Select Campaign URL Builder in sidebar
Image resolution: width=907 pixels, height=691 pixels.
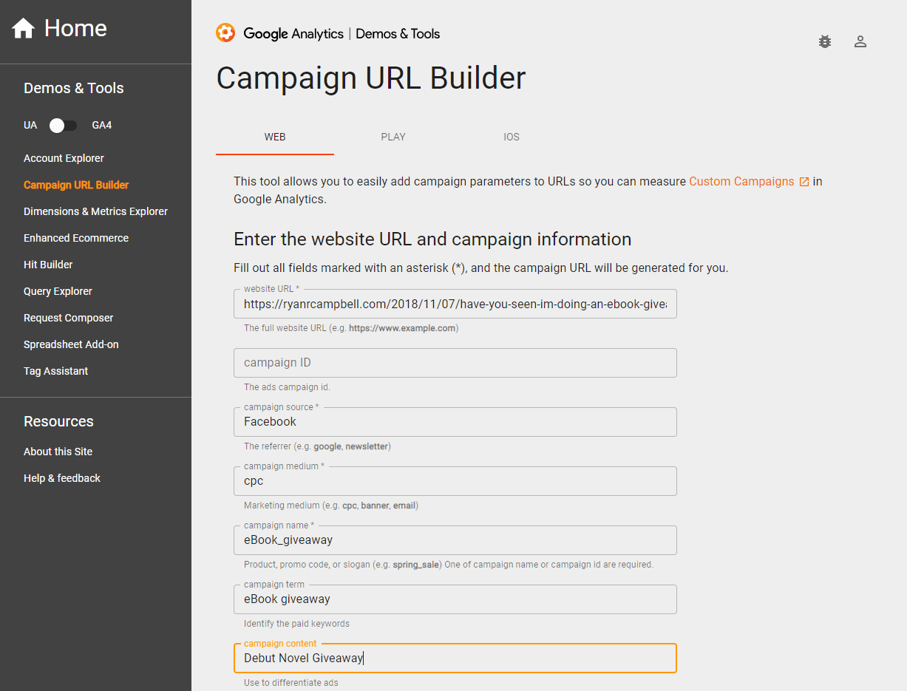pos(76,185)
